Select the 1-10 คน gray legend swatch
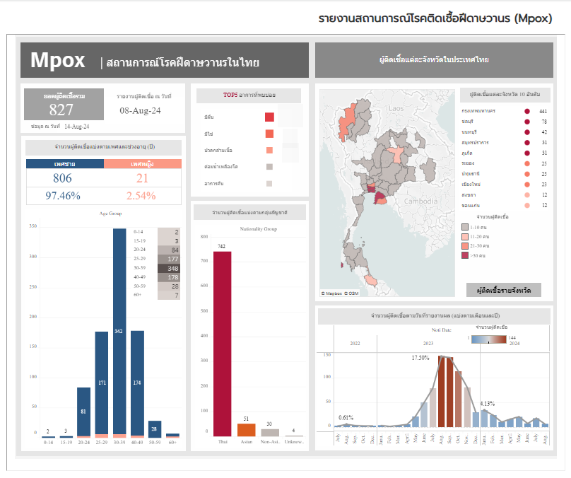The width and height of the screenshot is (571, 478). coord(464,227)
